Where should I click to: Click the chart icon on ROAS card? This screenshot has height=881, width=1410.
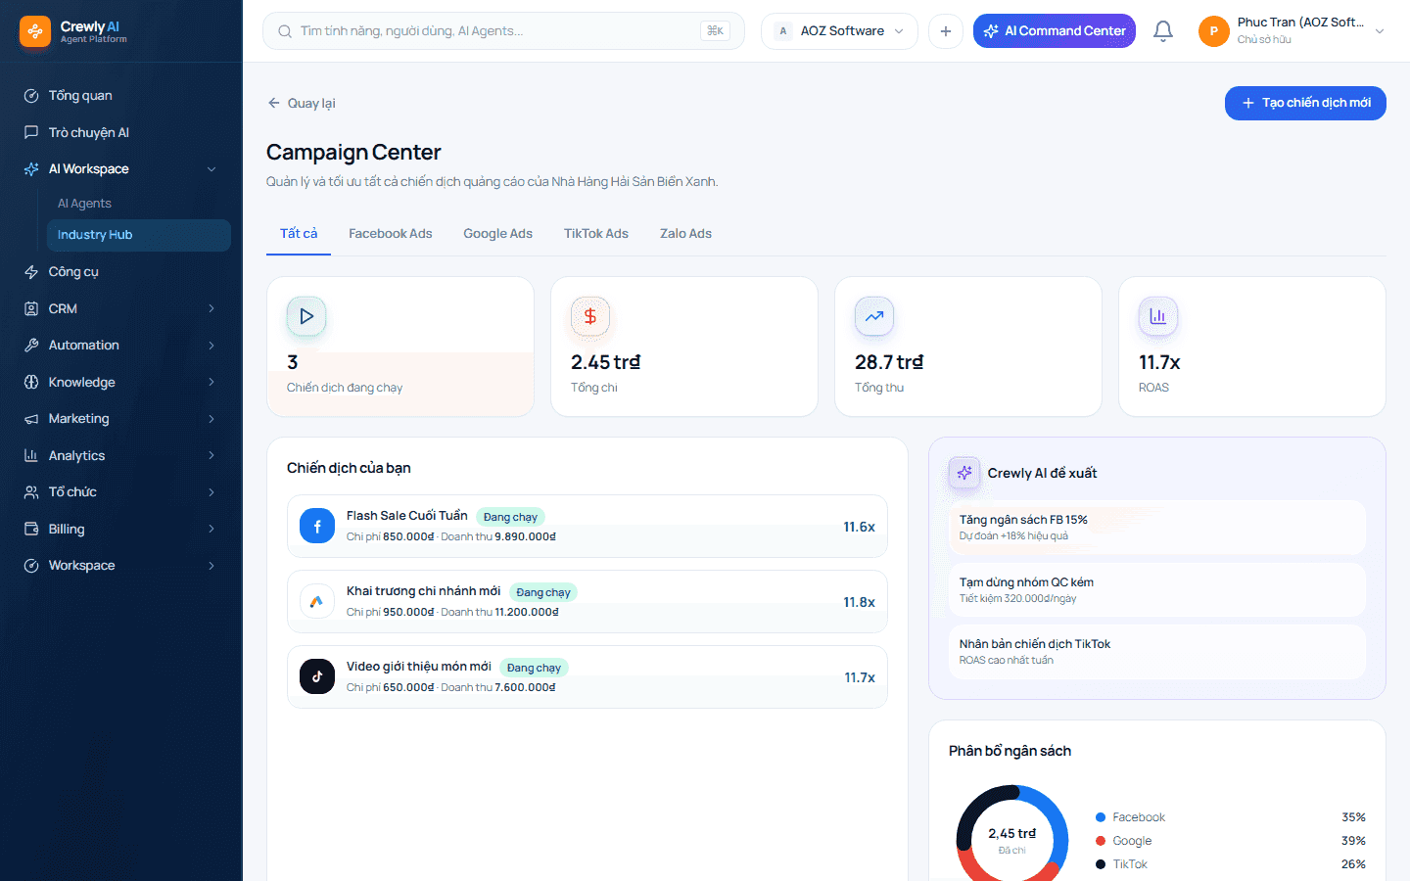pyautogui.click(x=1158, y=316)
